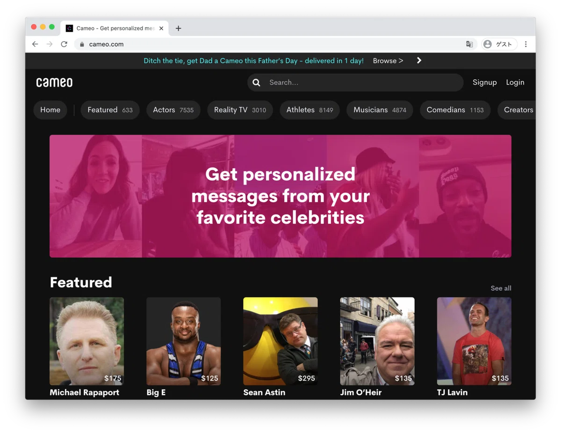Select the Actors 7535 category tab
The height and width of the screenshot is (433, 561).
(x=173, y=110)
